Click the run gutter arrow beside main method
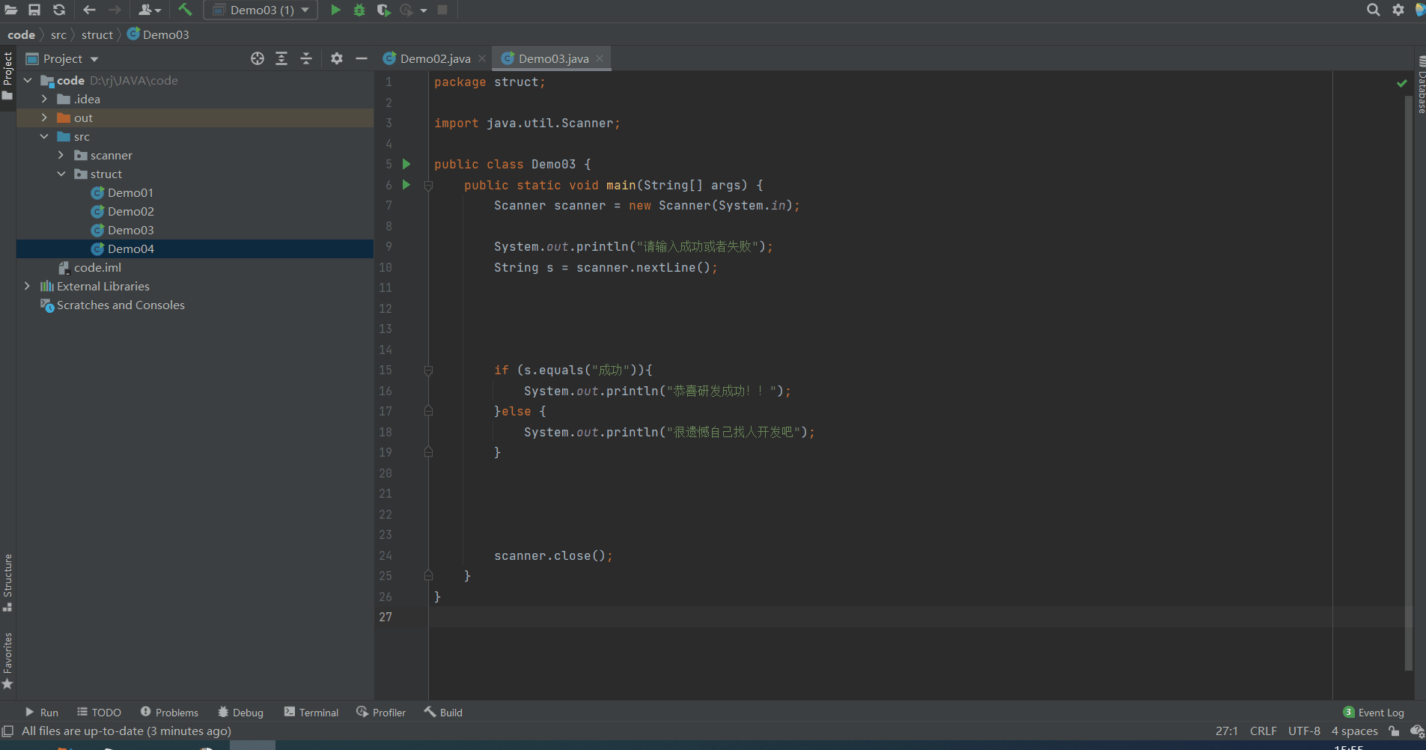The image size is (1426, 750). (406, 185)
